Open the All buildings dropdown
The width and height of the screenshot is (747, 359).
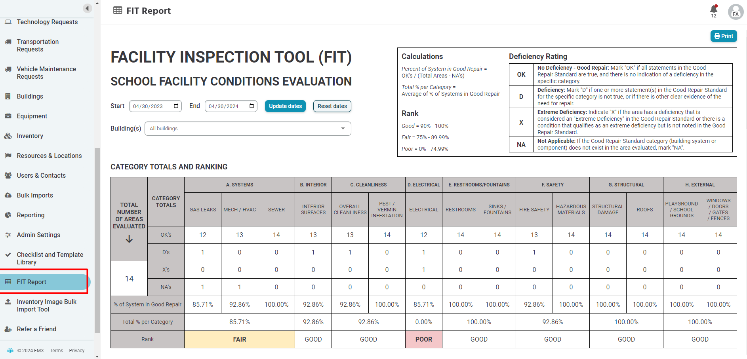247,128
